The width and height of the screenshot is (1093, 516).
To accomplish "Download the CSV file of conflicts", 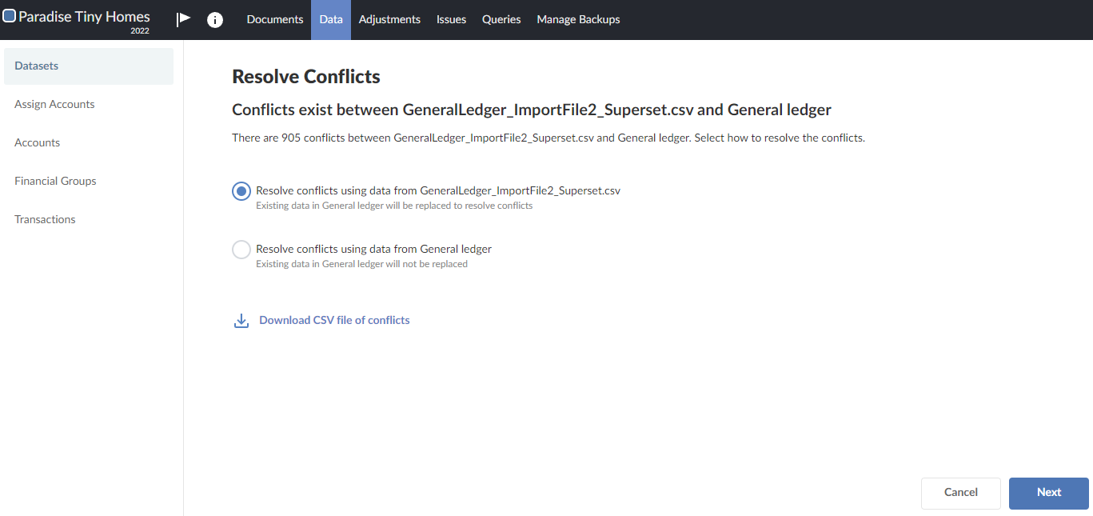I will point(334,320).
